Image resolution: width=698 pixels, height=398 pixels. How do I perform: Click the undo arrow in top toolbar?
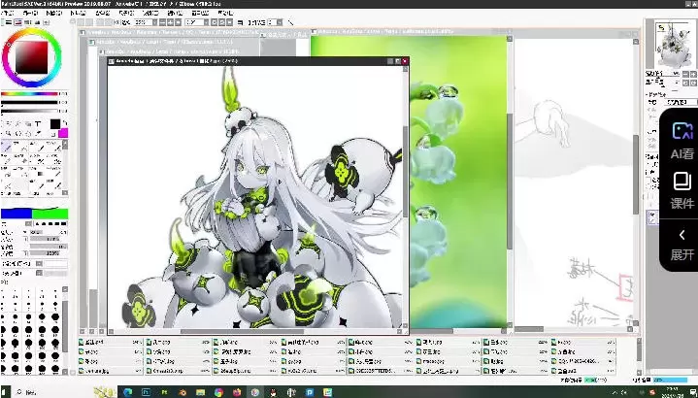[x=81, y=21]
